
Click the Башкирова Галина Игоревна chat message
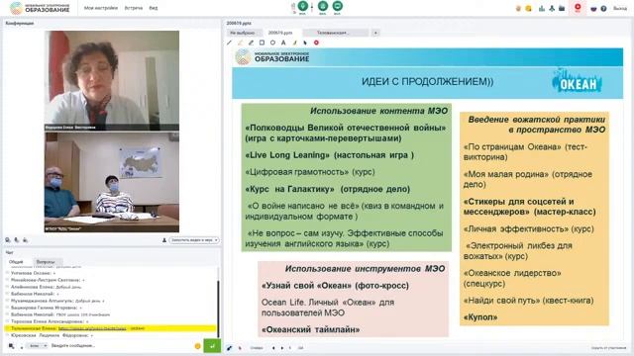click(111, 308)
